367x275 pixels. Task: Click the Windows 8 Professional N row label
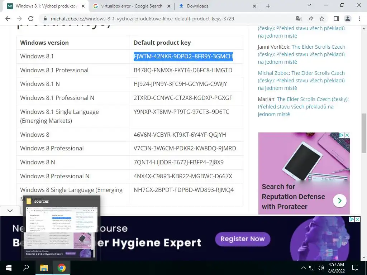click(55, 176)
